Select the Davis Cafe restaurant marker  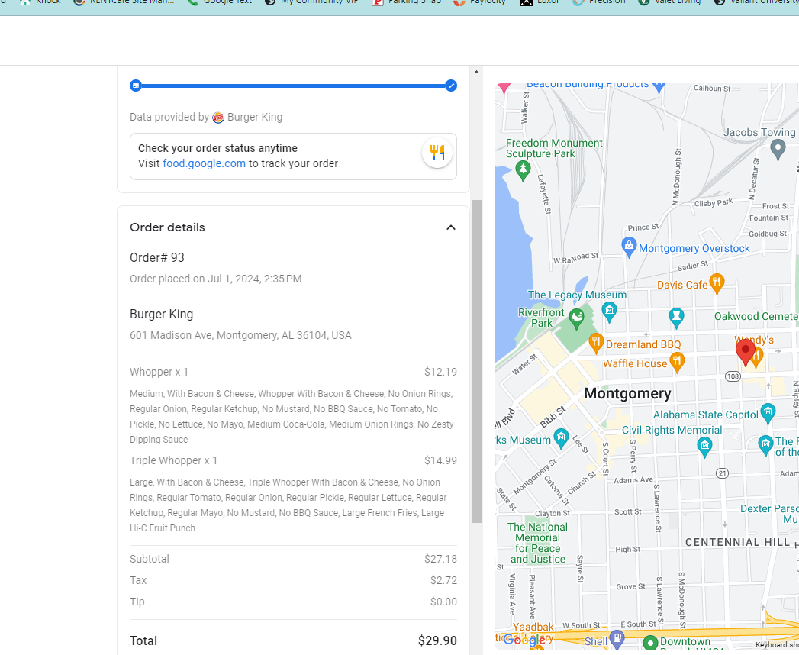[x=716, y=283]
